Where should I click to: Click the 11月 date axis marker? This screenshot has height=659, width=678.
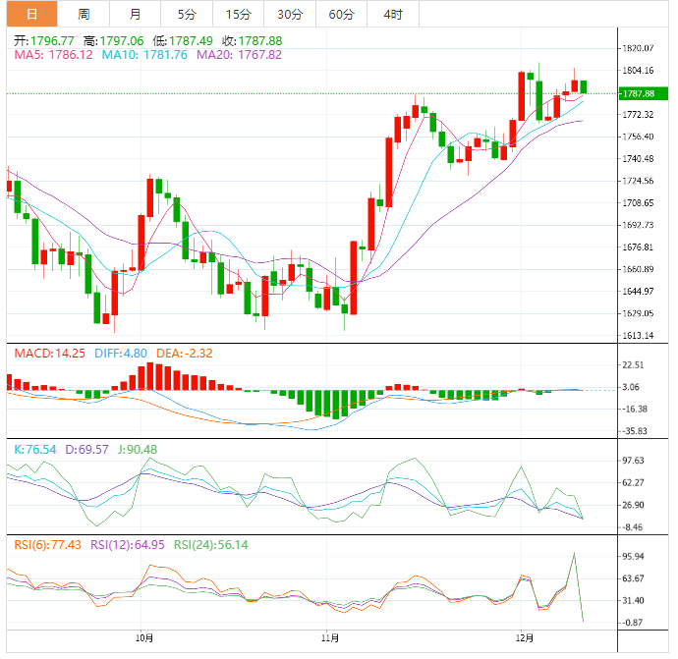(x=331, y=638)
